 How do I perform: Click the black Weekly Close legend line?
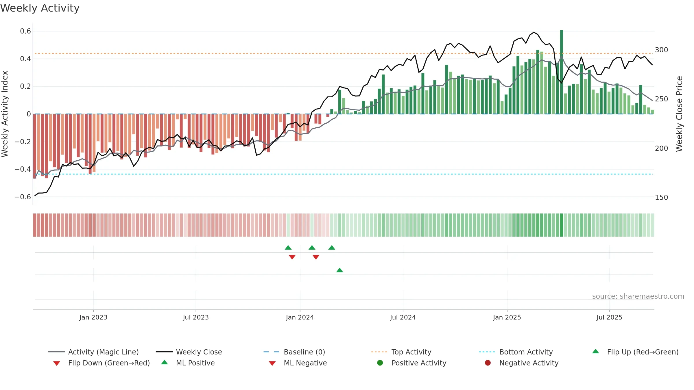coord(164,352)
